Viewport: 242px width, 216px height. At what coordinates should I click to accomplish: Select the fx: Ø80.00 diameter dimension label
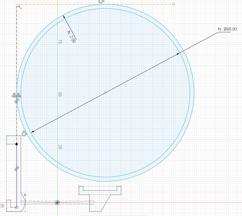(227, 29)
